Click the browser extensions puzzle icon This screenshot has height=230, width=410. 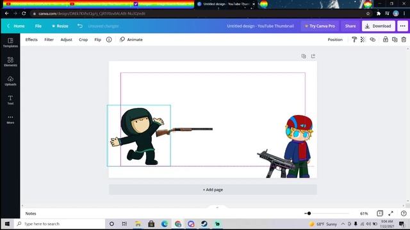tap(379, 13)
